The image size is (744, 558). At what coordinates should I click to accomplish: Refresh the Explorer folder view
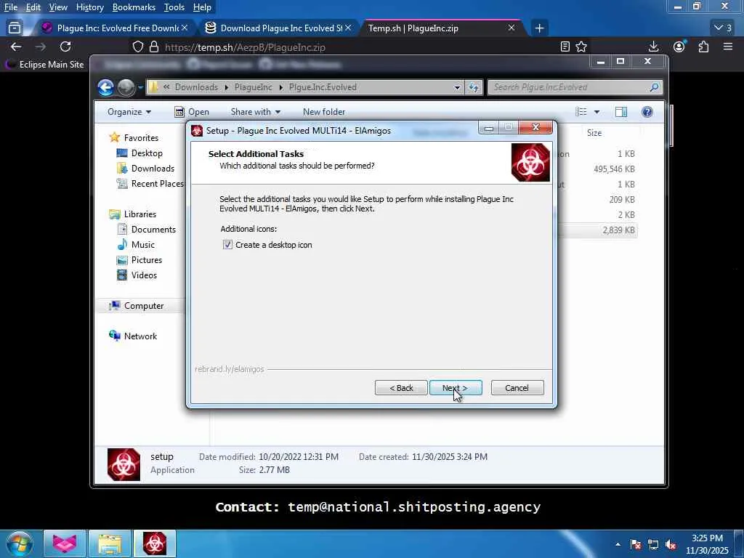tap(474, 87)
